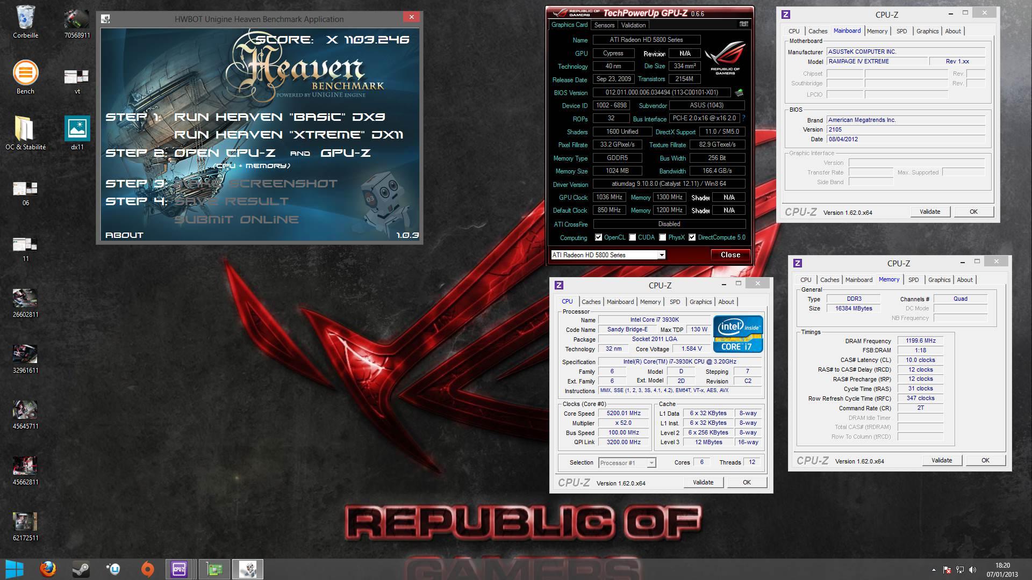Click the GPU-Z Close button

730,255
